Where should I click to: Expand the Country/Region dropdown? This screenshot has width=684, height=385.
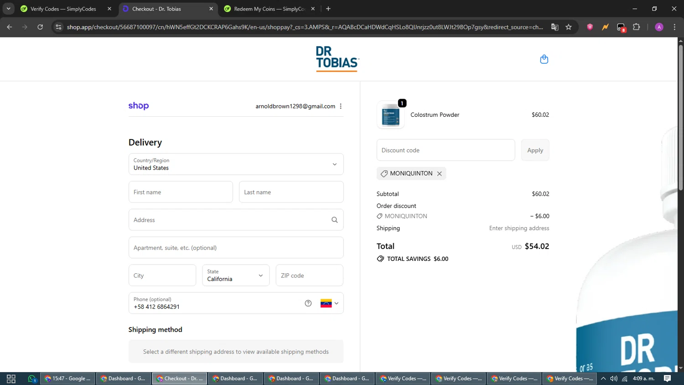point(236,164)
